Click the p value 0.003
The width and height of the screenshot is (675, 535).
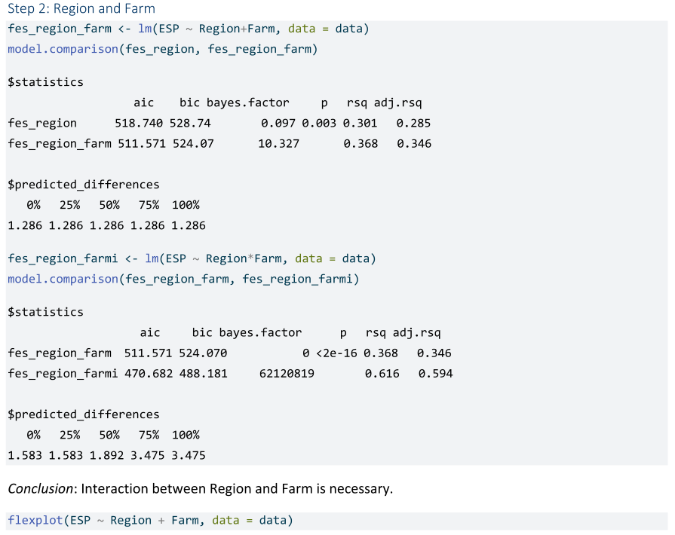[x=319, y=123]
